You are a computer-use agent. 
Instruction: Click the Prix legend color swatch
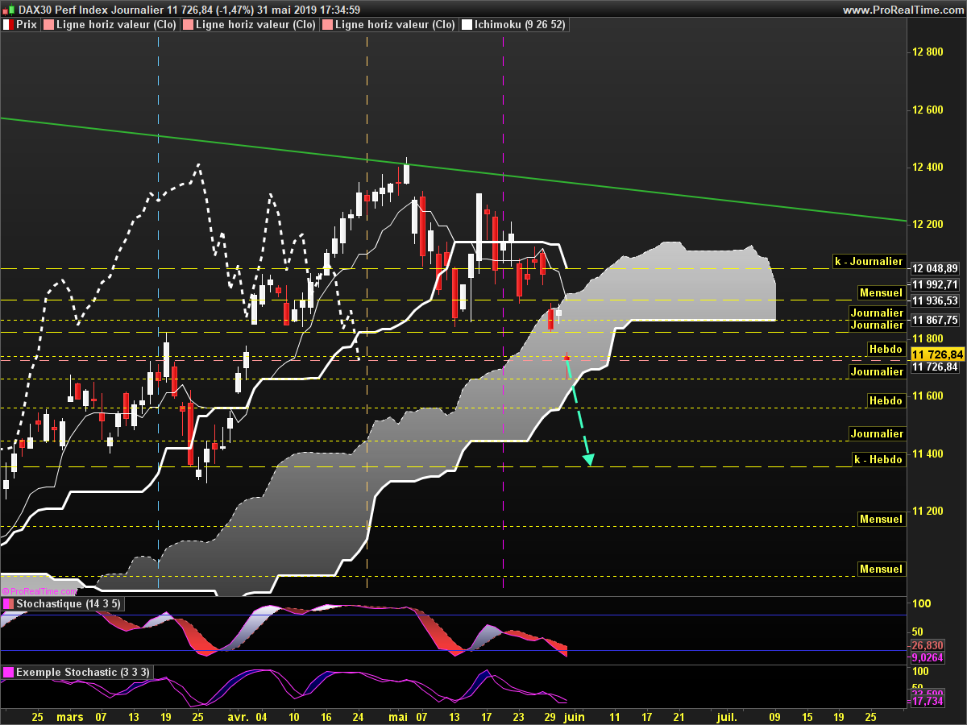7,25
